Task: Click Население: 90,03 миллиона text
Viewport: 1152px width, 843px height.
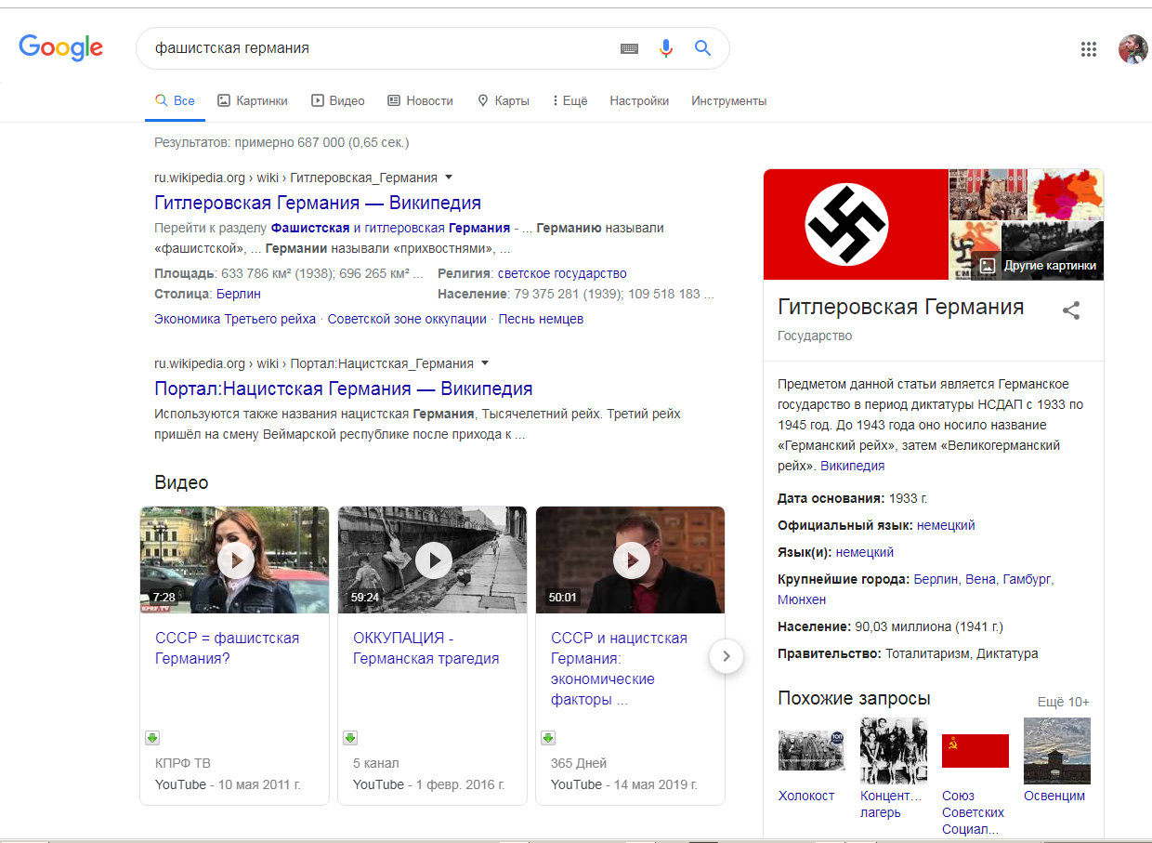Action: (890, 626)
